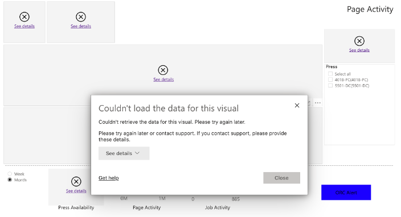Expand the See details dropdown in the dialog
401x217 pixels.
(x=124, y=153)
